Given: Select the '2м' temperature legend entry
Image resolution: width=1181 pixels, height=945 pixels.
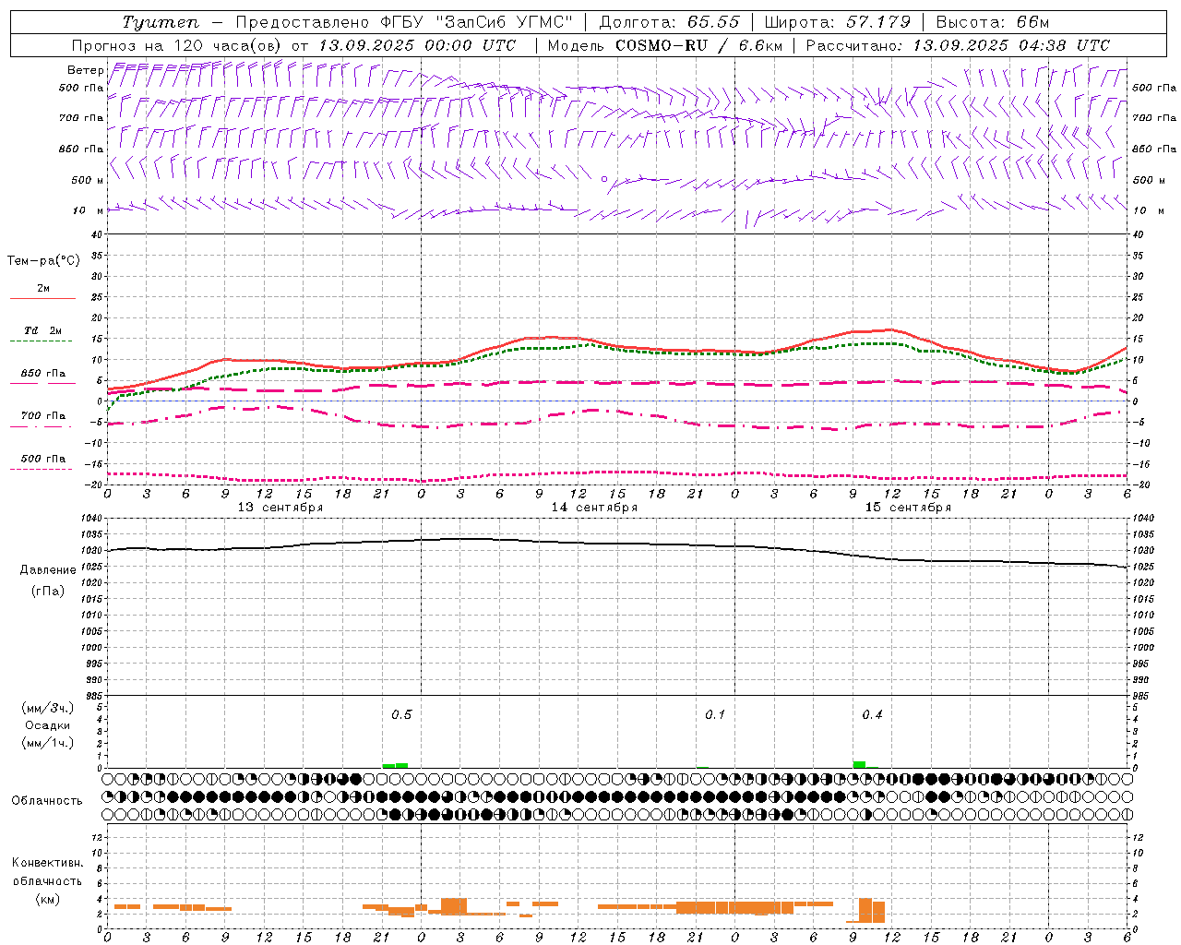Looking at the screenshot, I should [x=43, y=289].
